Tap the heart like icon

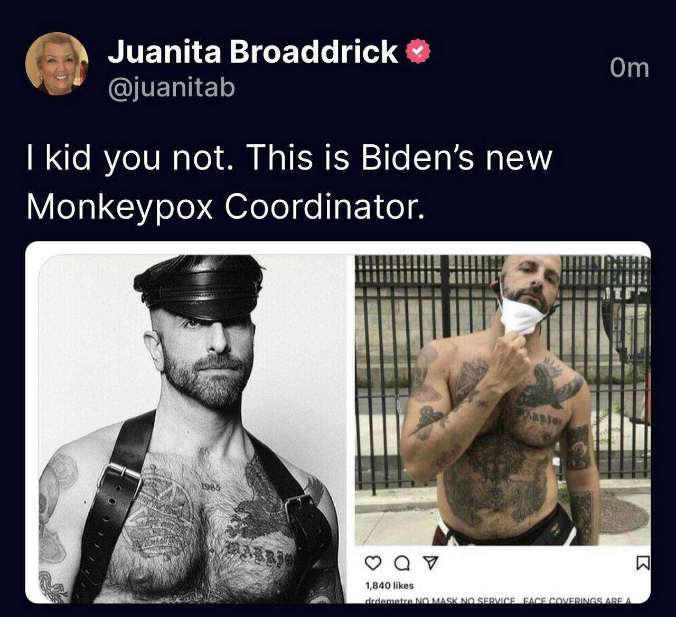[x=373, y=563]
